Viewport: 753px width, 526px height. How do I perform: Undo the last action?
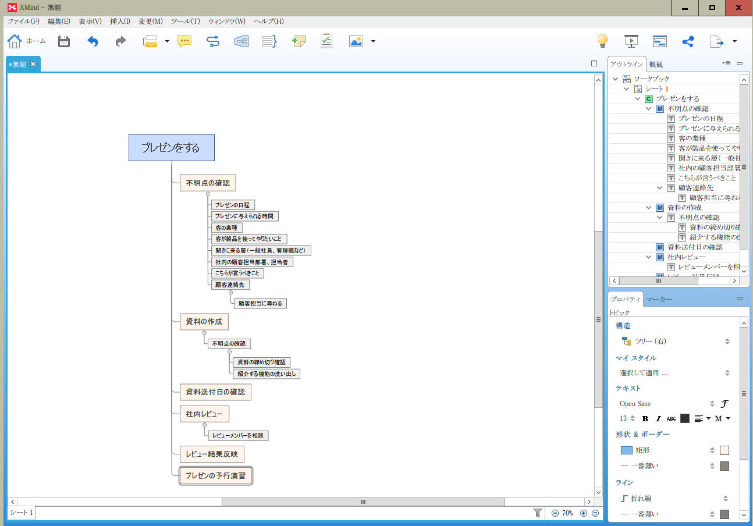(x=93, y=41)
